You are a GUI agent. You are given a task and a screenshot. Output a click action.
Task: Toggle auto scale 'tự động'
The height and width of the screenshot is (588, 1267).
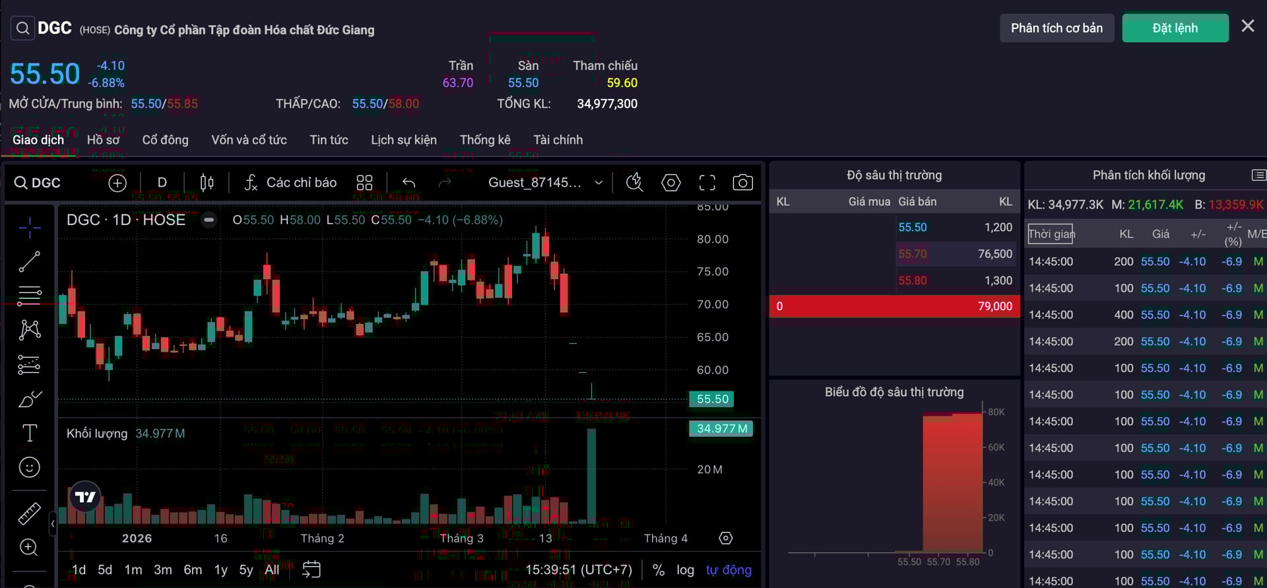[729, 570]
